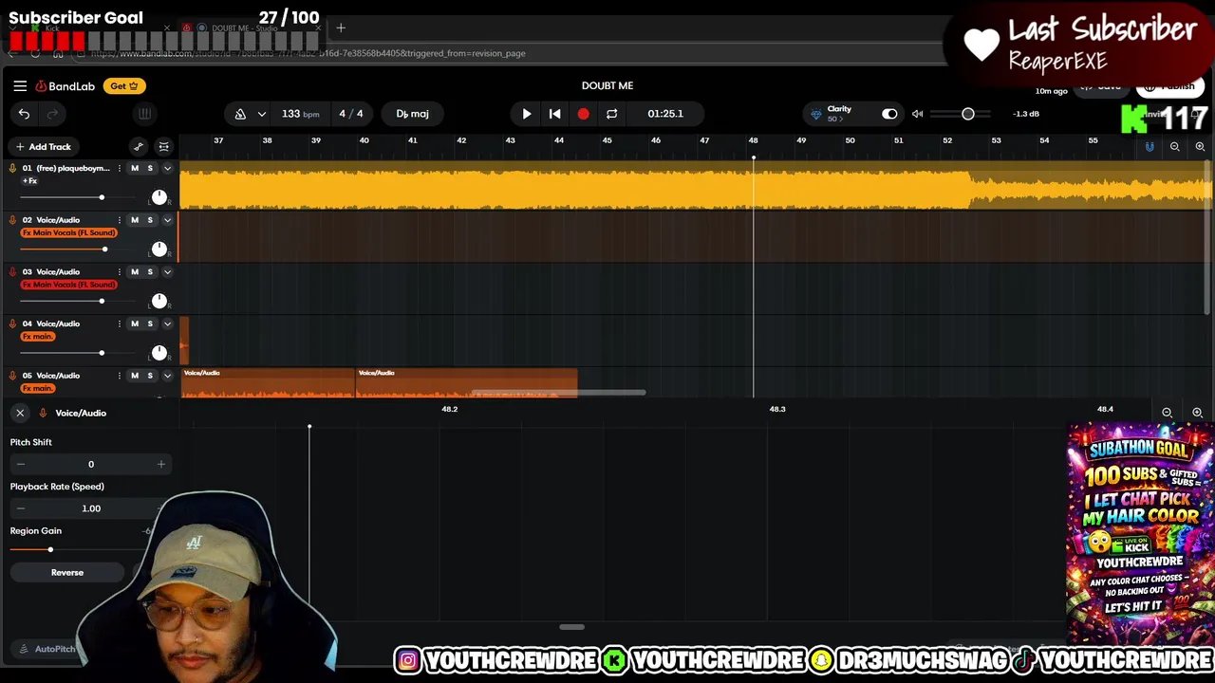This screenshot has height=683, width=1215.
Task: Click the yellow Get membership button
Action: (x=123, y=86)
